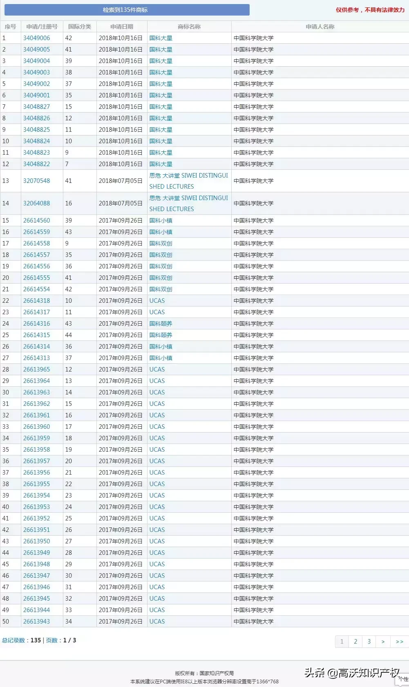Click the 申请/注册号 column header
This screenshot has width=409, height=687.
click(x=42, y=27)
